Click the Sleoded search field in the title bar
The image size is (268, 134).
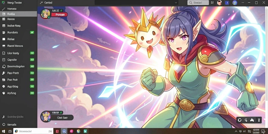198,3
